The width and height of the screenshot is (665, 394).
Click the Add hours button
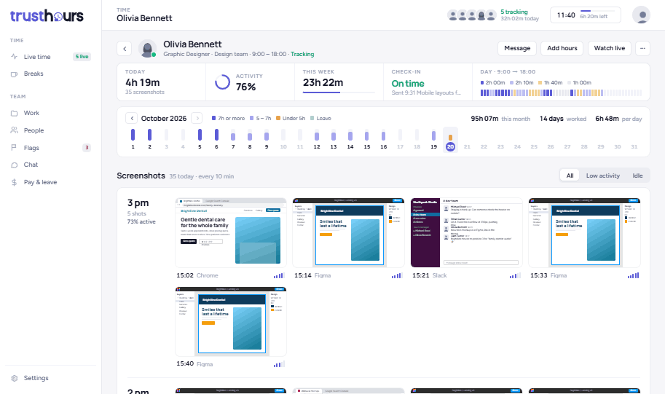click(x=562, y=48)
